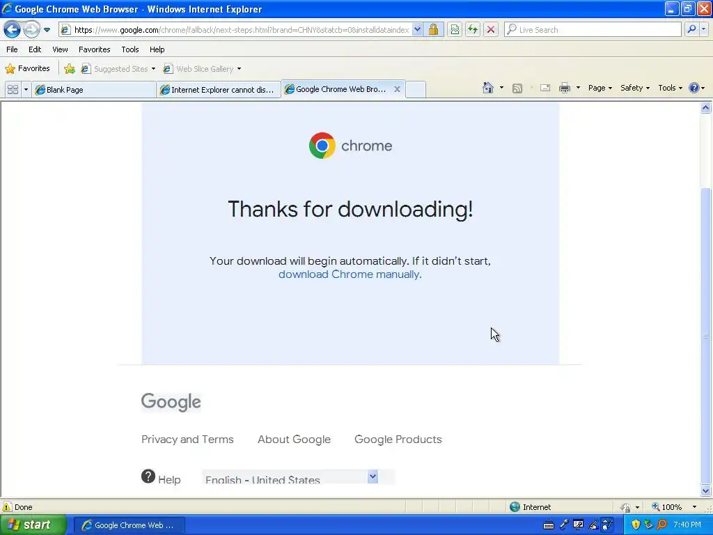Click the Read Mail envelope icon

[544, 88]
